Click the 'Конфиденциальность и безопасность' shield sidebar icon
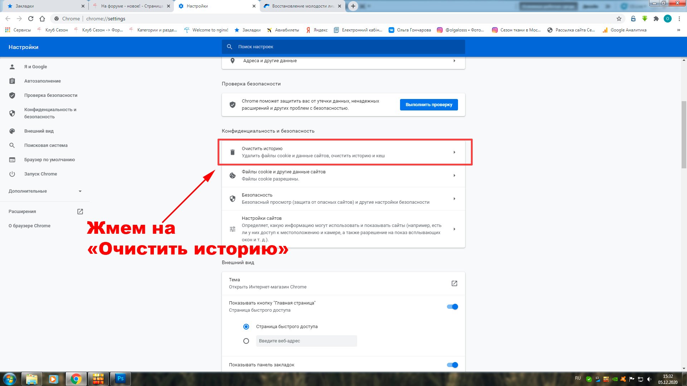This screenshot has height=386, width=687. click(x=13, y=113)
